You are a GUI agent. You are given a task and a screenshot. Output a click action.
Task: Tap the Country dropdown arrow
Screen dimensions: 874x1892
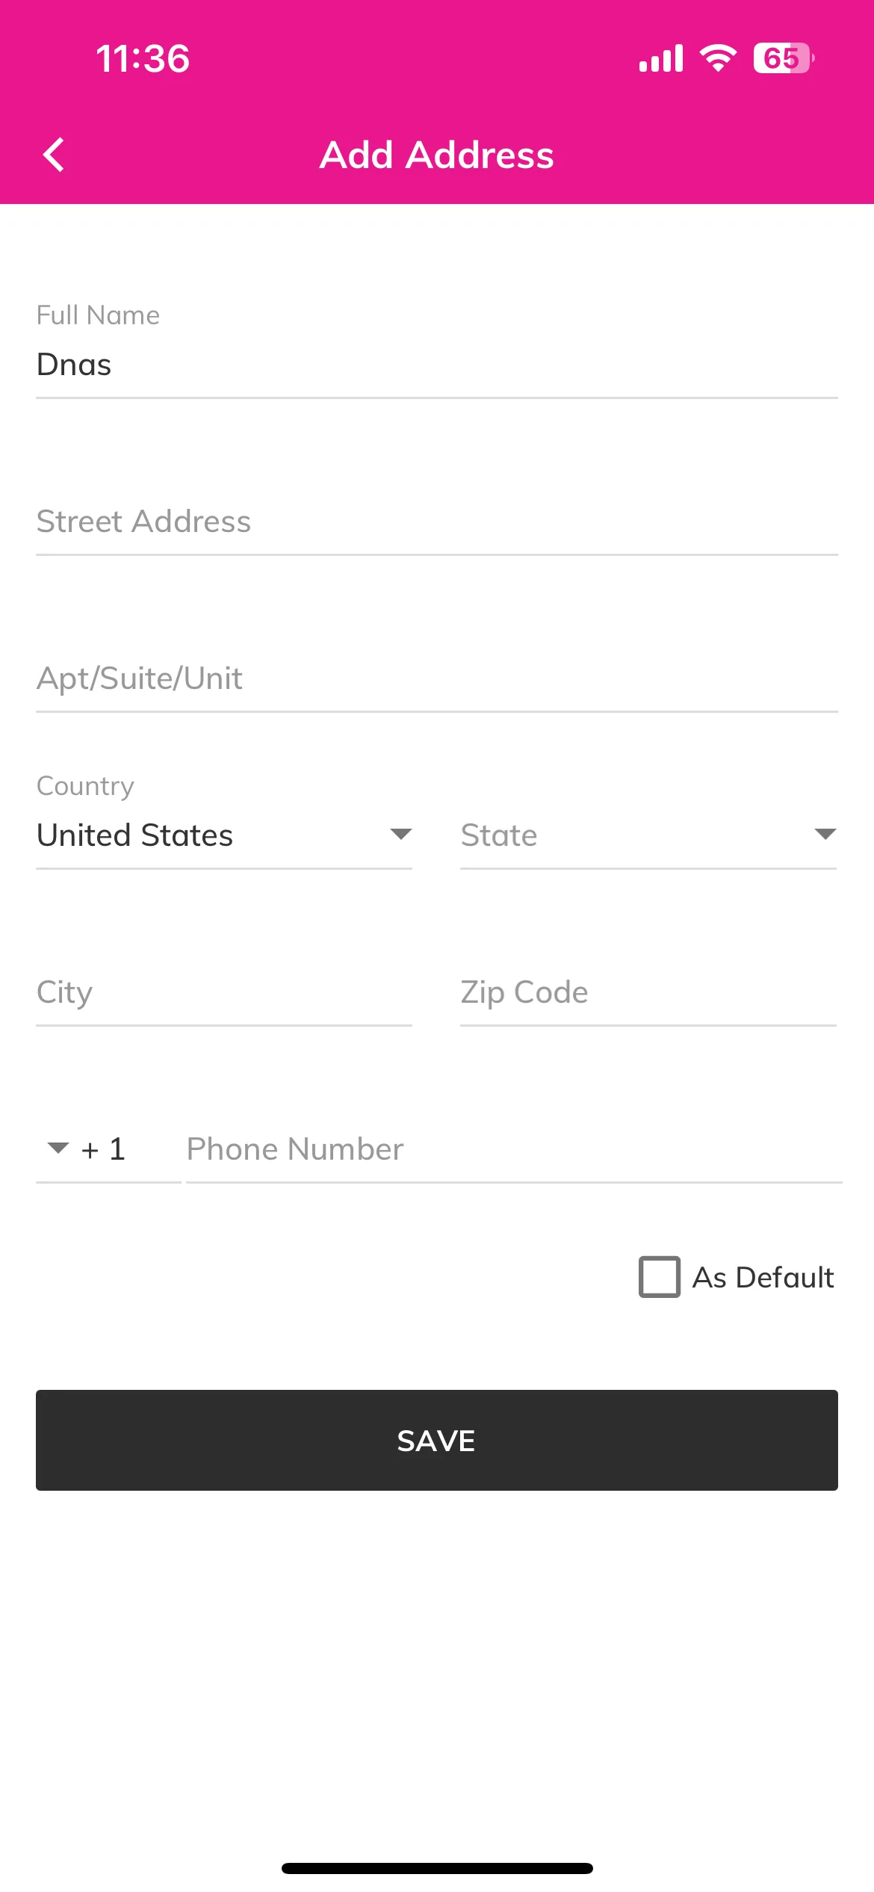pyautogui.click(x=401, y=834)
